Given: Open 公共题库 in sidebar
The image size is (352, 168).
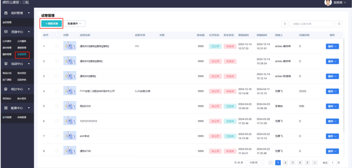Looking at the screenshot, I should click(22, 41).
